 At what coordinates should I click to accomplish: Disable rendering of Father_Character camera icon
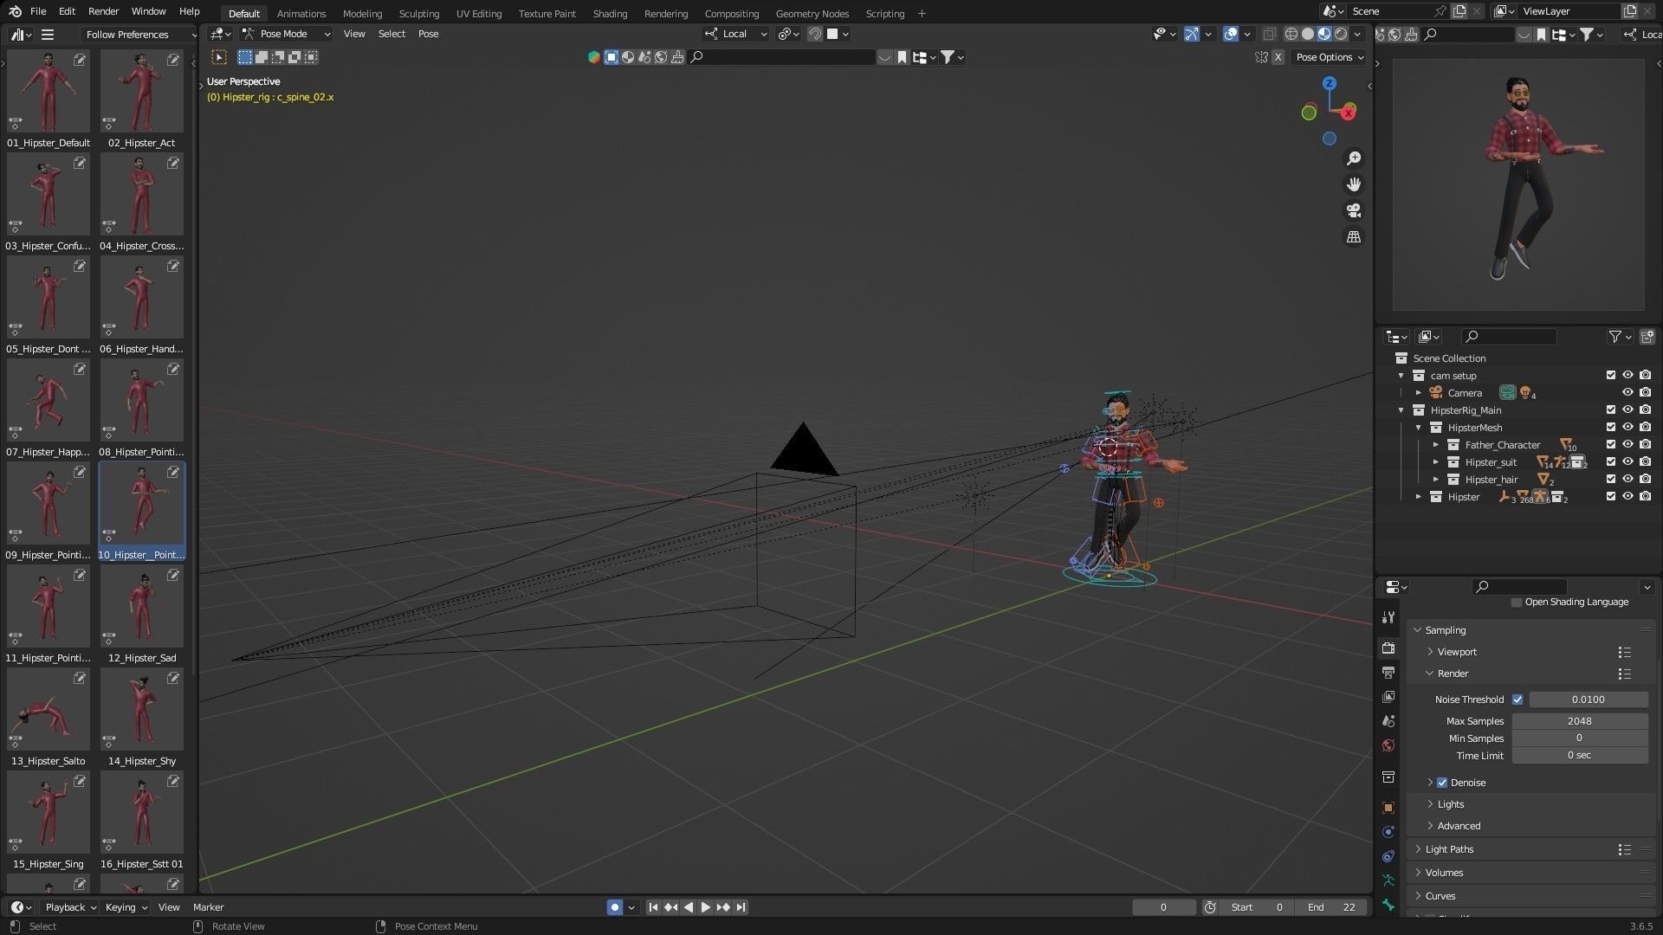[x=1645, y=445]
